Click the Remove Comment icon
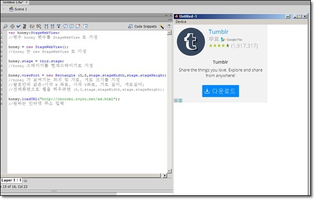 pyautogui.click(x=78, y=26)
